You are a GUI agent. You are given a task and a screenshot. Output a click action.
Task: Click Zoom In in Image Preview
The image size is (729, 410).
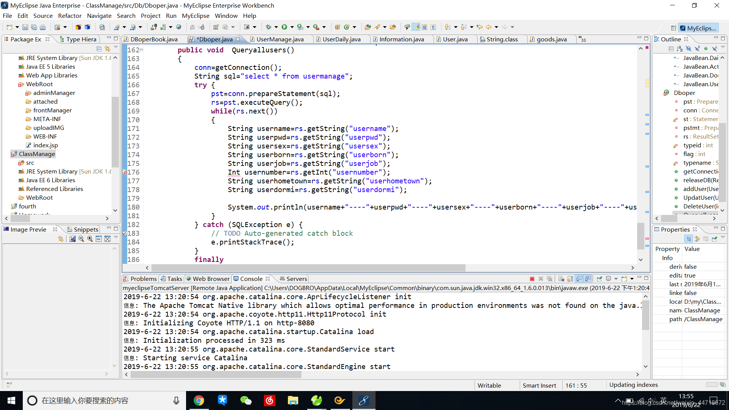tap(90, 239)
